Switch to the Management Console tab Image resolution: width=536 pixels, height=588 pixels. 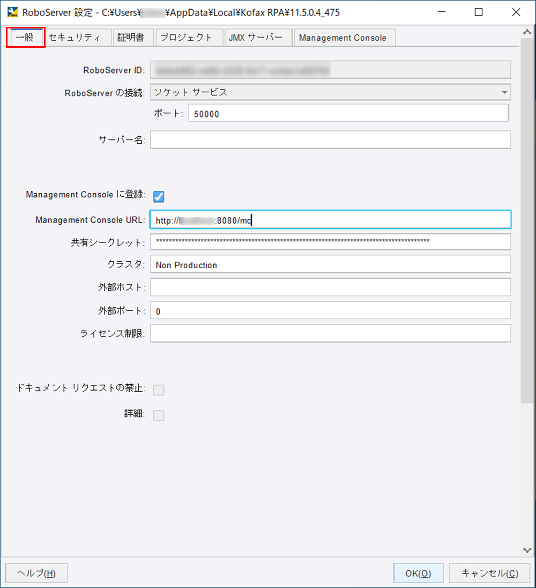[345, 38]
